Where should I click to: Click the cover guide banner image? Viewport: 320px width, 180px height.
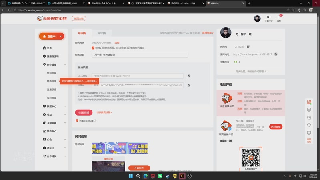click(x=120, y=148)
